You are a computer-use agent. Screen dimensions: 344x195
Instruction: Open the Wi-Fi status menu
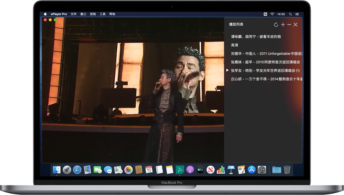[x=272, y=14]
